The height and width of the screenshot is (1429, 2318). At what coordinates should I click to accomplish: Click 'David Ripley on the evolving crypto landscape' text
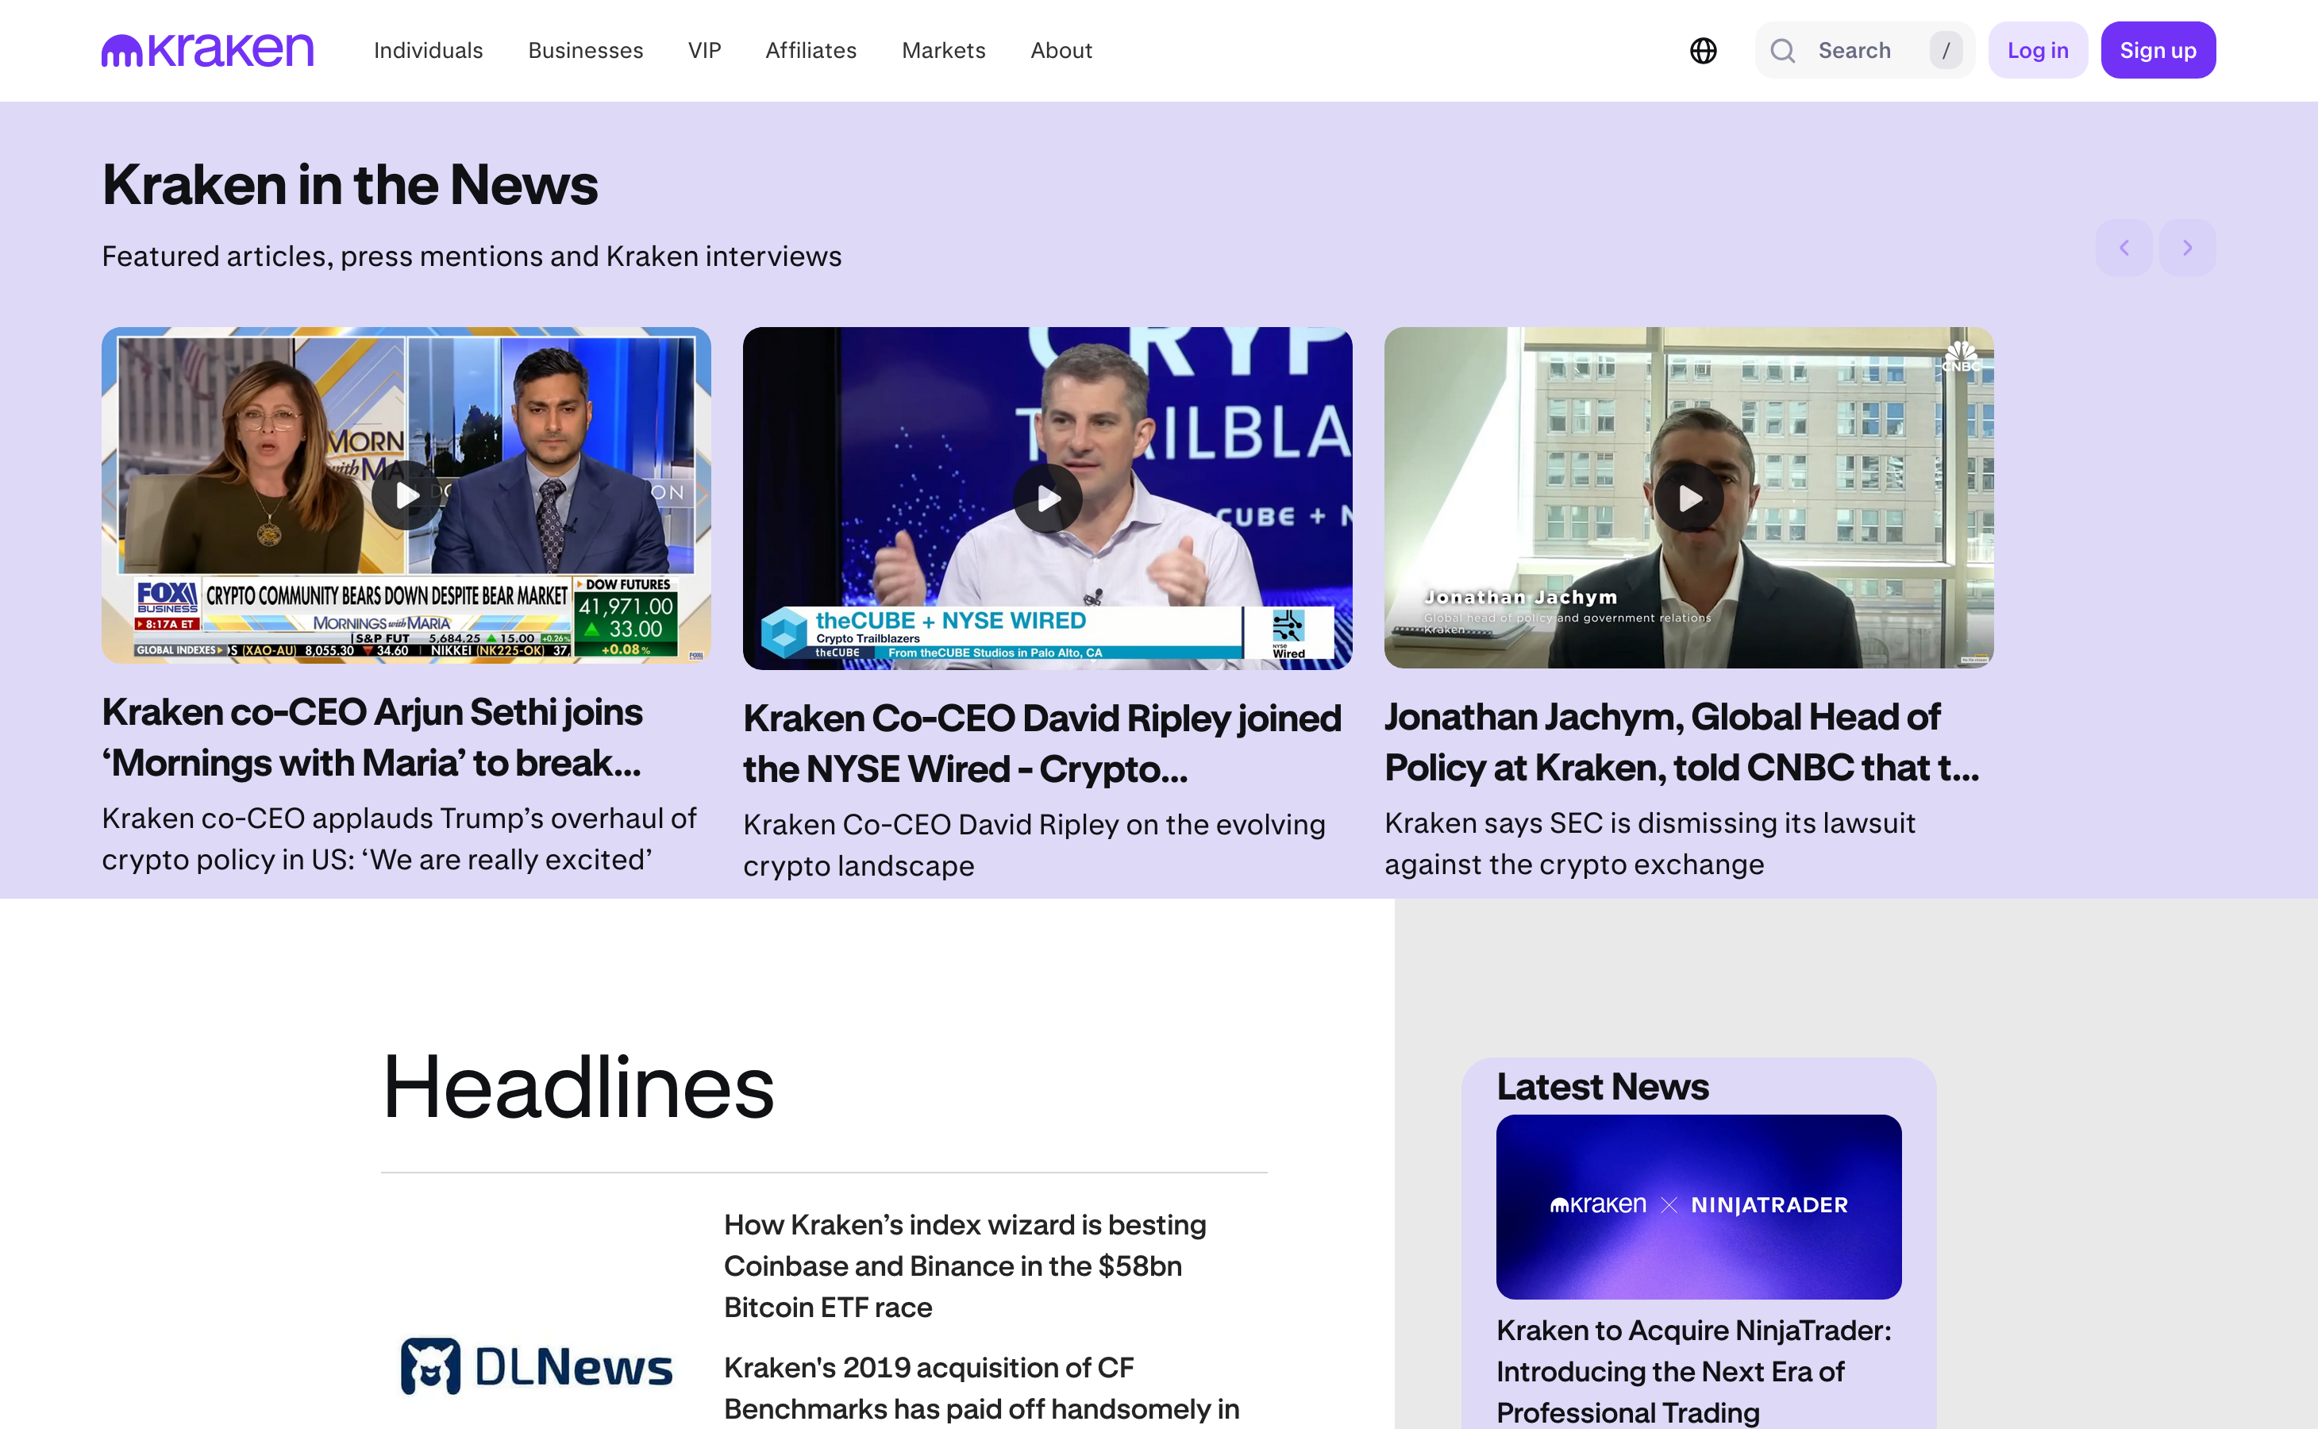(1034, 845)
